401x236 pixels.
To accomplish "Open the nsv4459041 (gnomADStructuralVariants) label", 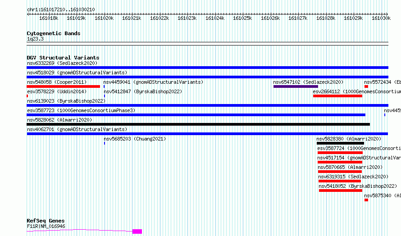I will (154, 82).
